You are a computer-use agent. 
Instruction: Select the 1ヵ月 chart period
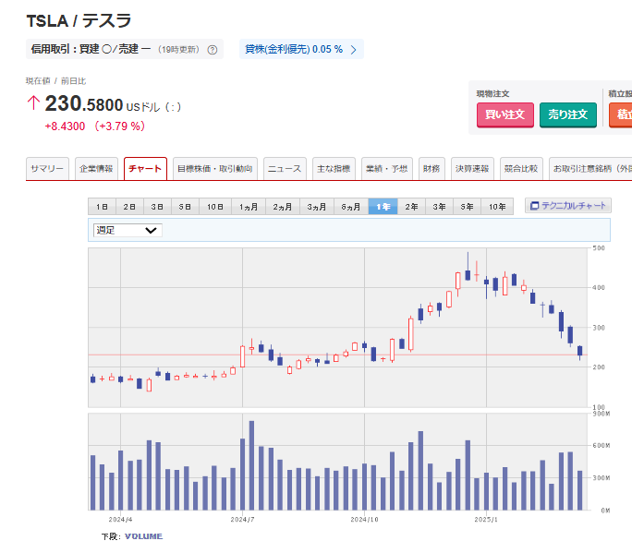(249, 207)
